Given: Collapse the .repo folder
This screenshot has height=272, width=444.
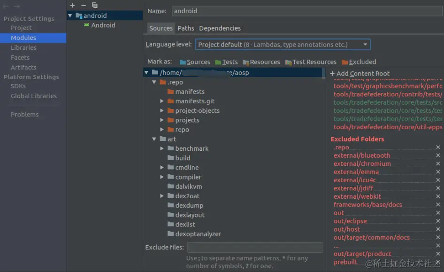Looking at the screenshot, I should [x=154, y=82].
